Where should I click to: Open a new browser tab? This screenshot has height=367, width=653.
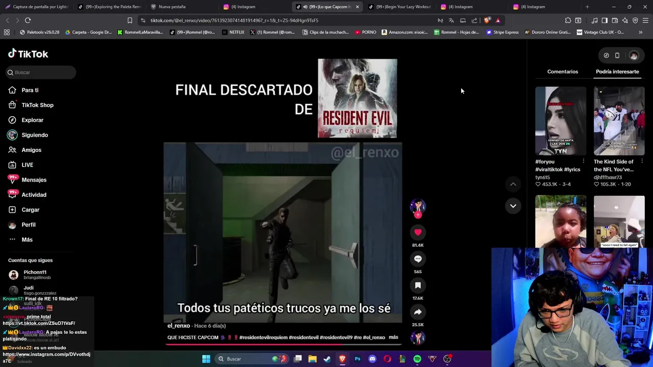(x=587, y=7)
